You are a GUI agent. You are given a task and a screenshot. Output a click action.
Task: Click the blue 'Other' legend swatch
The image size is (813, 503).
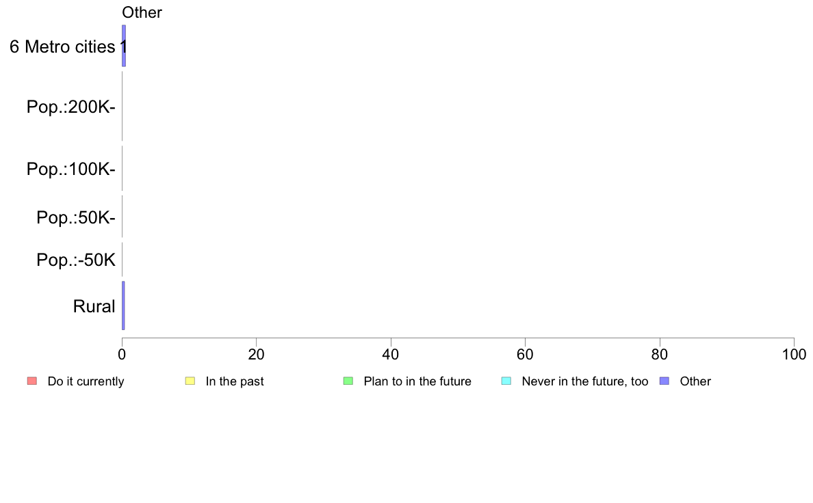(664, 381)
